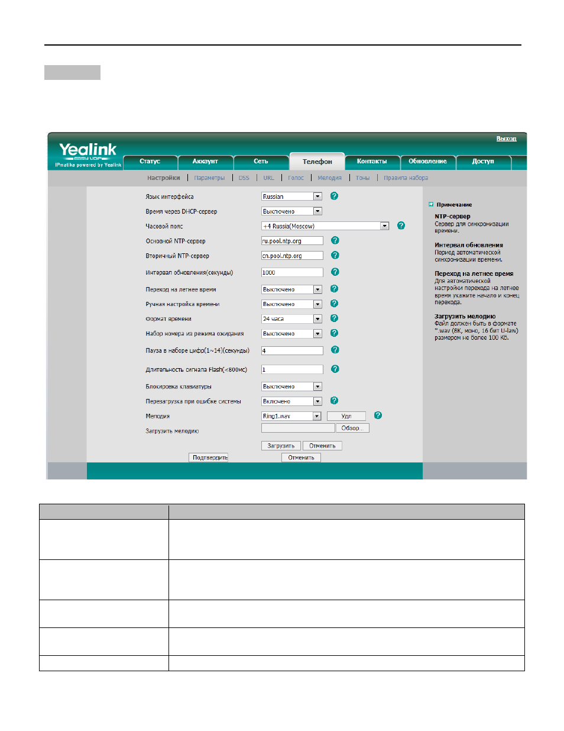This screenshot has width=564, height=731.
Task: Open the keypad lock dropdown
Action: pyautogui.click(x=291, y=387)
